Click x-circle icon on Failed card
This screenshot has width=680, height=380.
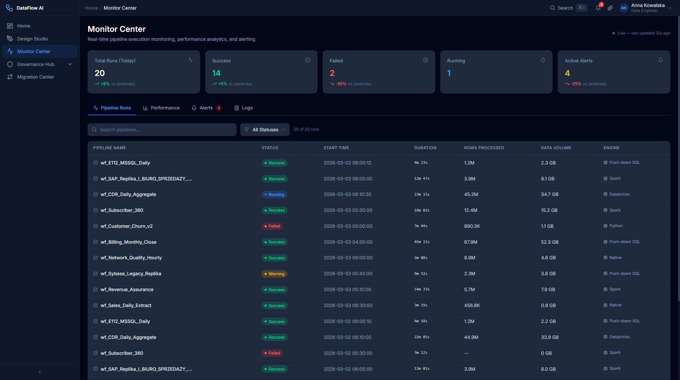click(x=425, y=60)
